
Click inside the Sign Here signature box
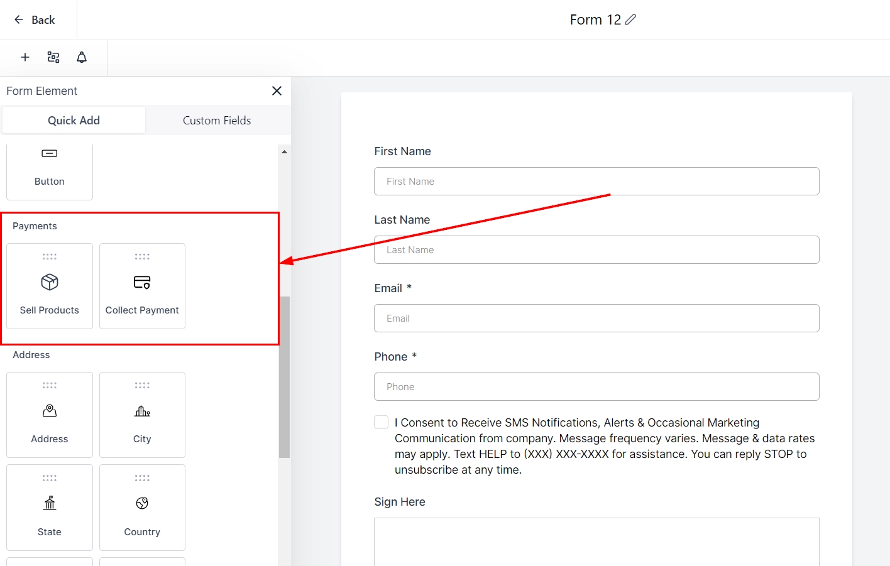(596, 542)
